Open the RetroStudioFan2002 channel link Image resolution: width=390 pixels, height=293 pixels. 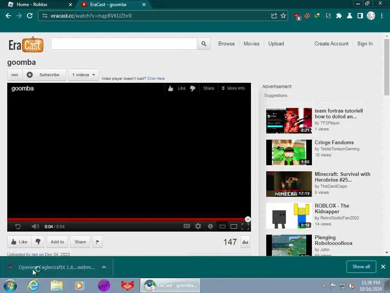339,218
